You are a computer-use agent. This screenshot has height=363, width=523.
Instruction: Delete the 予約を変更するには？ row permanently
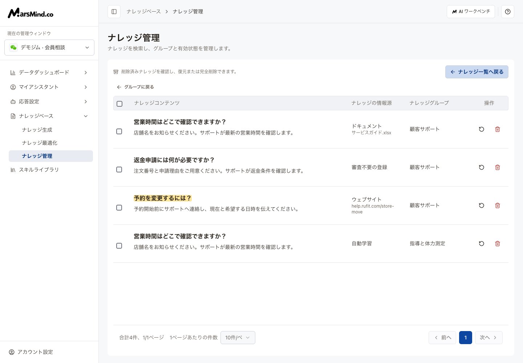point(498,205)
